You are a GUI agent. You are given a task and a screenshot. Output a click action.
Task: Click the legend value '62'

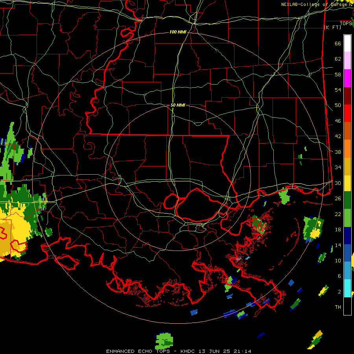[x=338, y=59]
